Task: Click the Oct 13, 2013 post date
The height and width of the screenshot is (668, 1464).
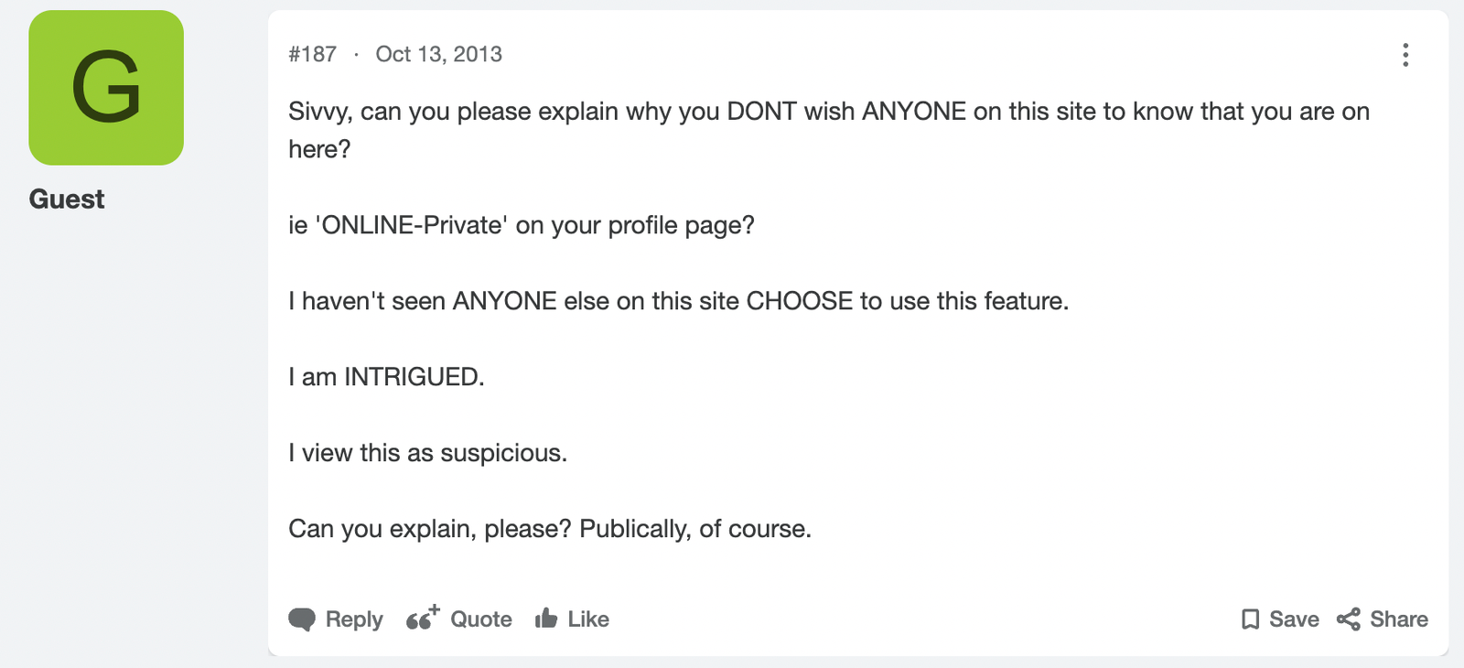Action: tap(438, 54)
